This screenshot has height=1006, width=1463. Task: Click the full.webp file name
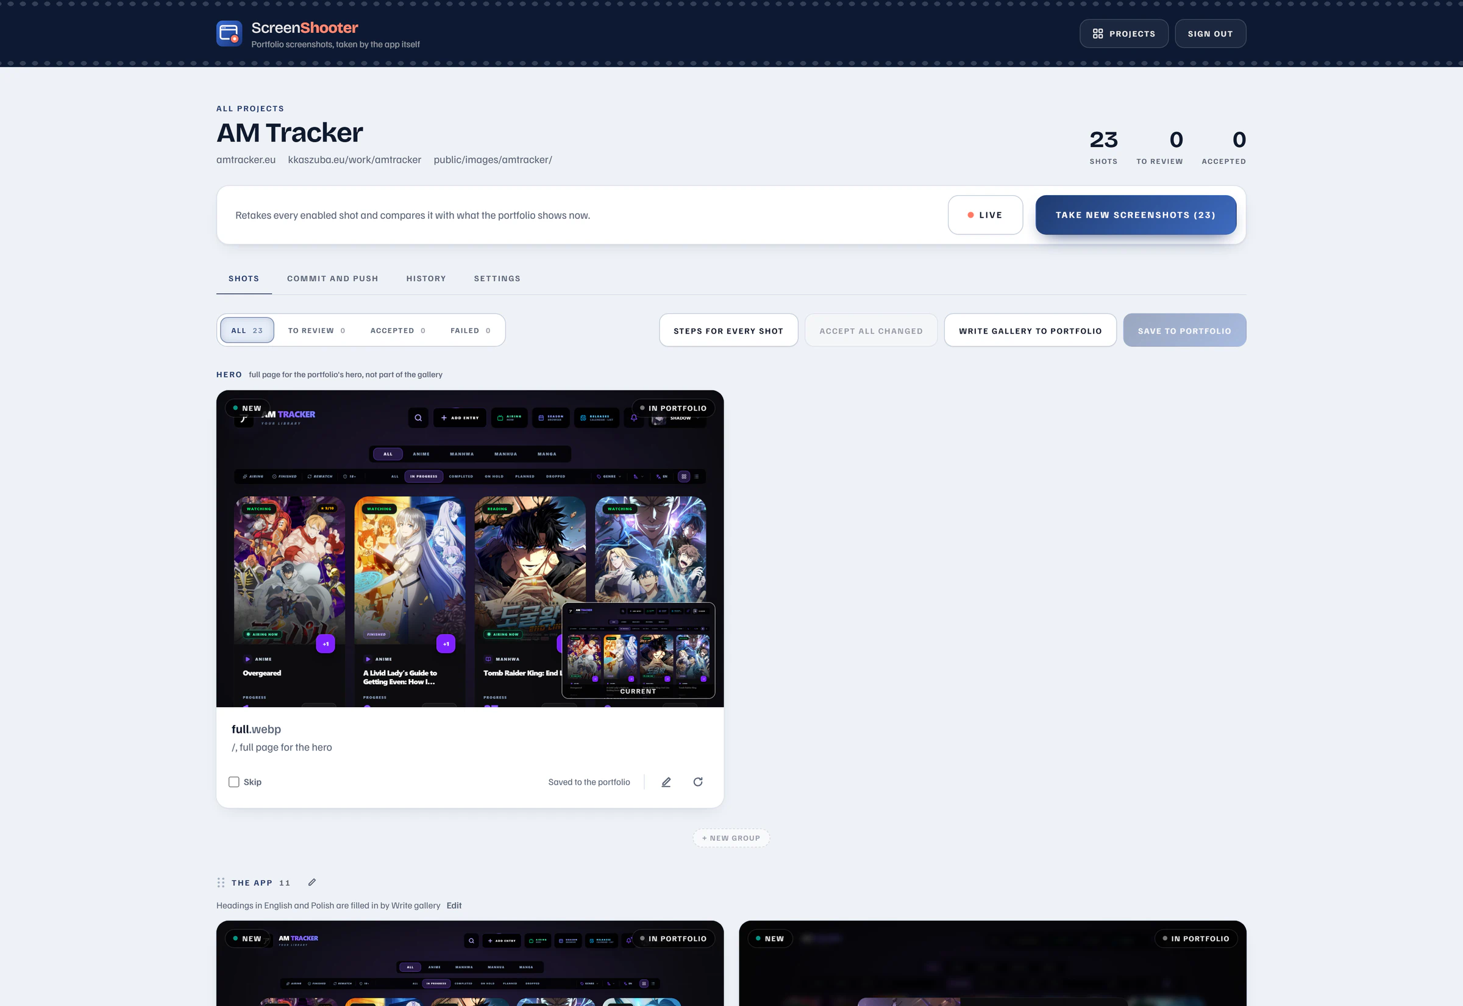256,729
